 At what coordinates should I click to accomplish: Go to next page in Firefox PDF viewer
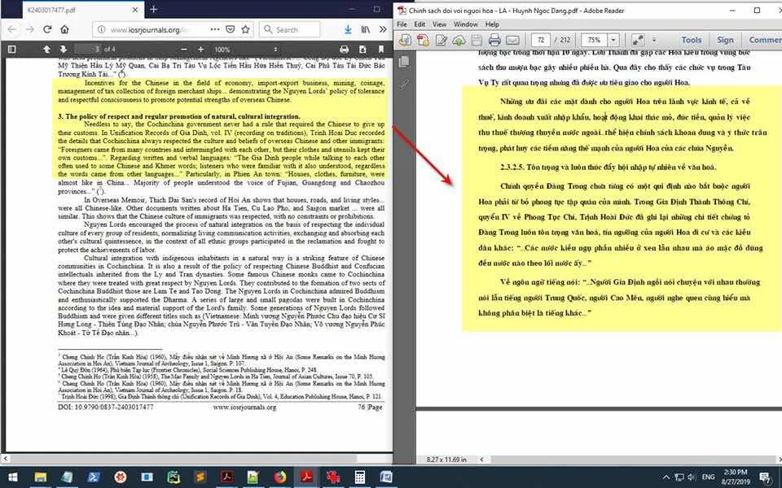click(x=63, y=50)
